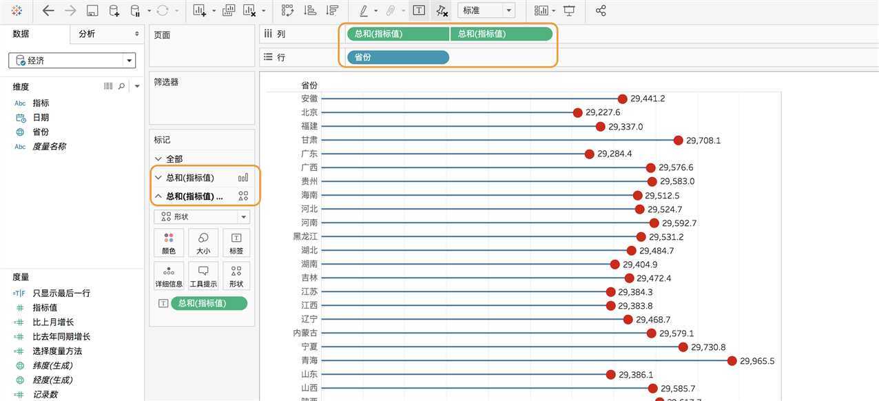Click second 总和(指标值) pill on columns shelf
This screenshot has height=401, width=879.
point(501,34)
